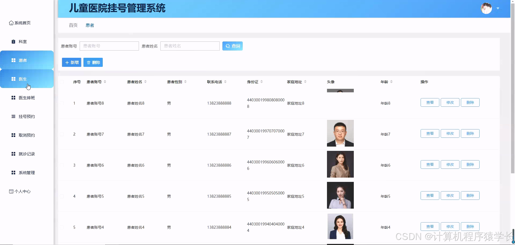The height and width of the screenshot is (245, 515).
Task: Click the 取消预约 sidebar icon
Action: (13, 135)
